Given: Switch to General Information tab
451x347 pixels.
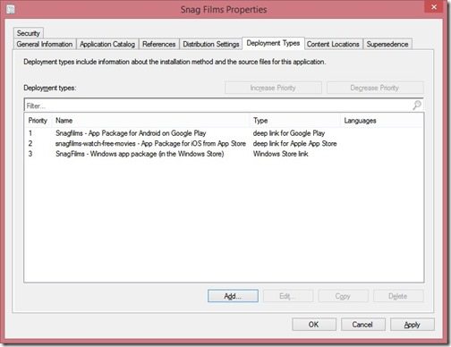Looking at the screenshot, I should [45, 44].
